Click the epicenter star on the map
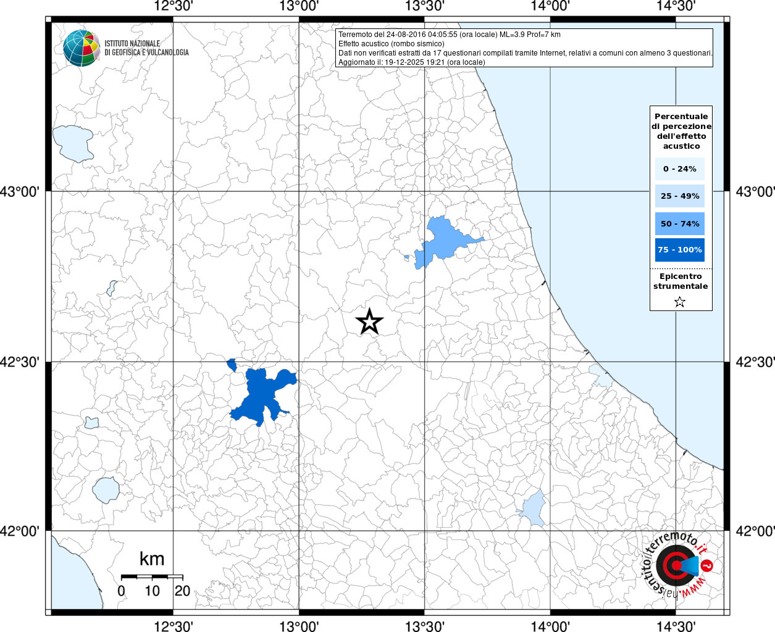This screenshot has height=632, width=775. 369,322
